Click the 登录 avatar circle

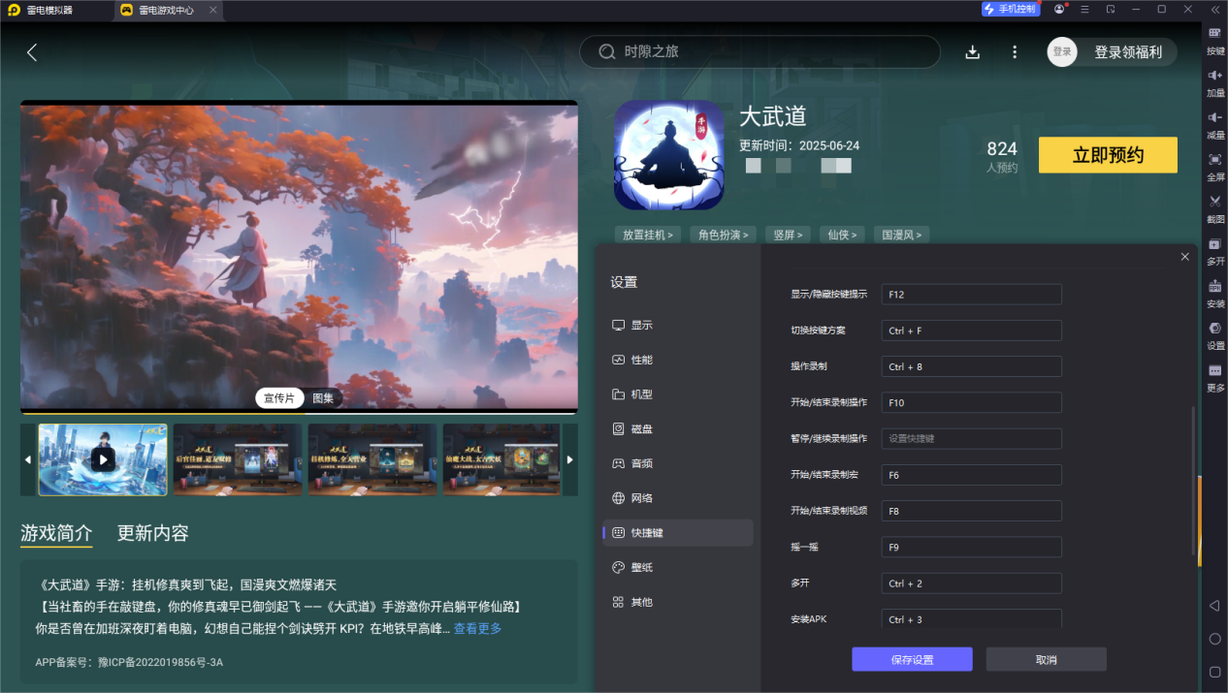pos(1062,52)
